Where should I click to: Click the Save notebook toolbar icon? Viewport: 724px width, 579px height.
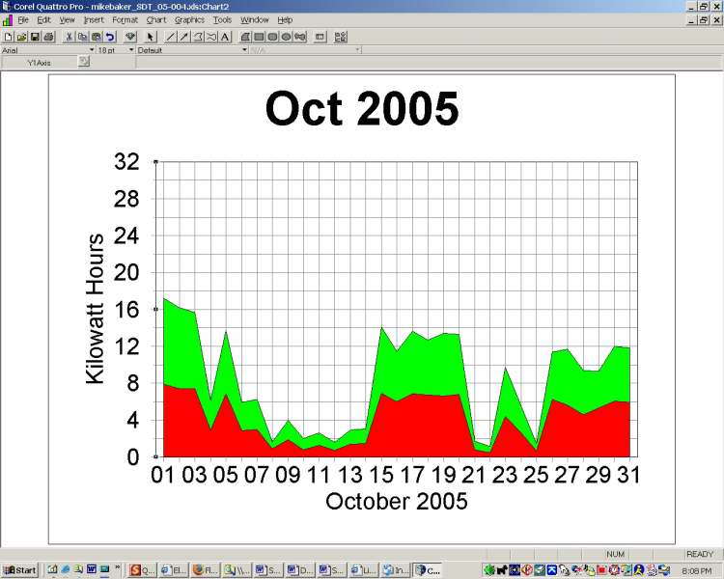click(x=35, y=37)
